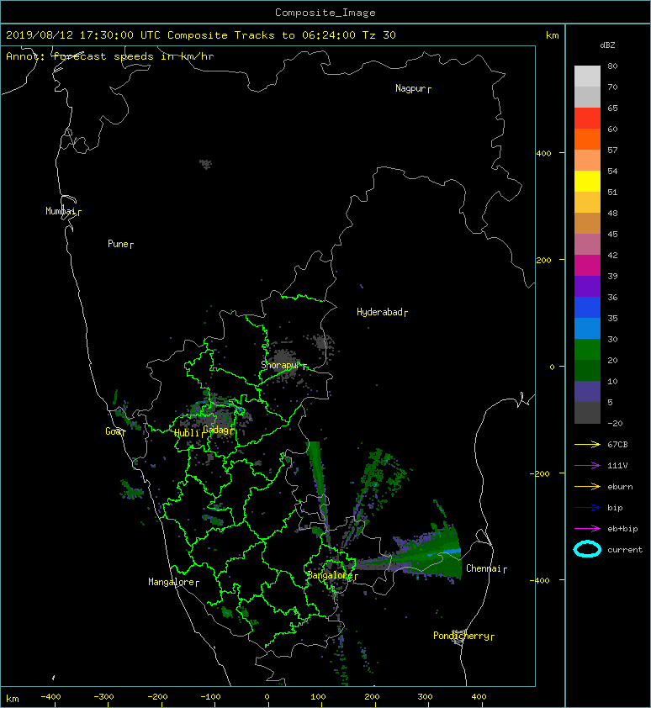Click the 36 value on dBZ scale
651x708 pixels.
(612, 297)
